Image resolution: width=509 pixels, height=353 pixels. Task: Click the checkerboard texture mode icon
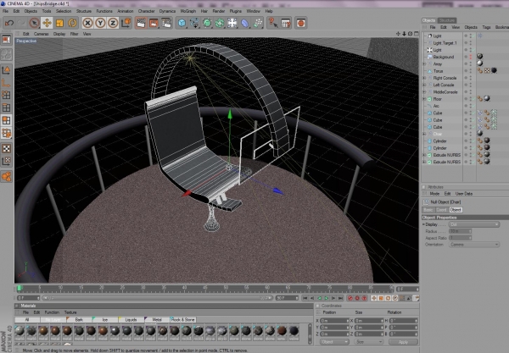(x=7, y=148)
